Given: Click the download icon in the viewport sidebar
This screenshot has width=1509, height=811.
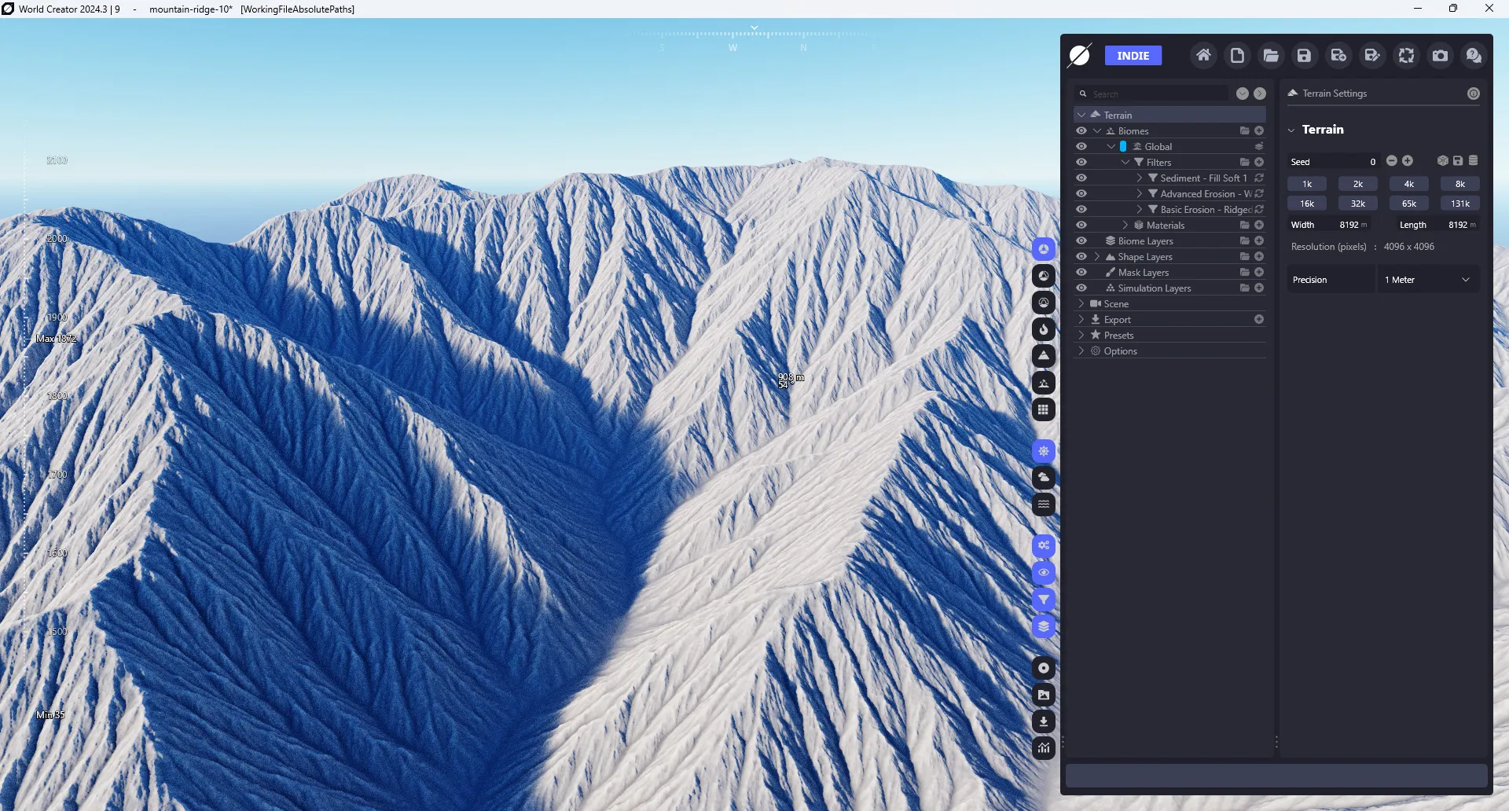Looking at the screenshot, I should click(x=1044, y=721).
